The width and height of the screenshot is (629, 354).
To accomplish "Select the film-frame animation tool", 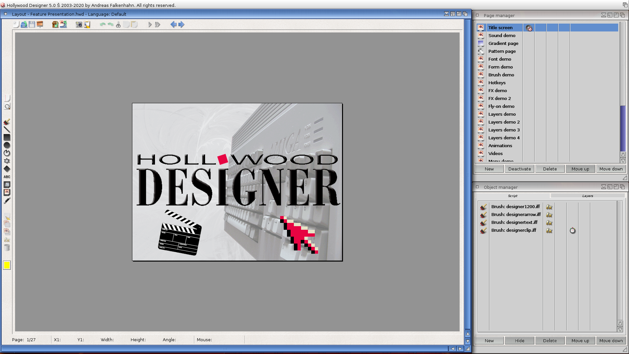I will 7,192.
